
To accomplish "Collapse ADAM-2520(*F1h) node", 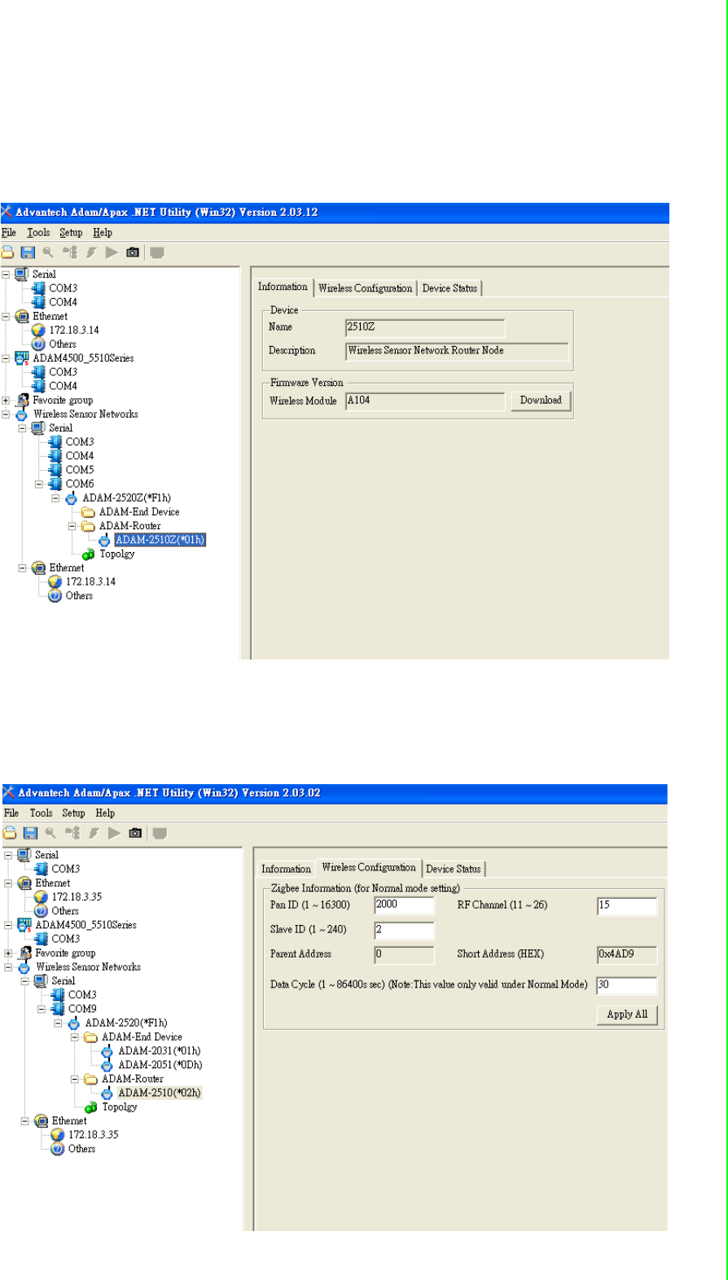I will (x=58, y=1024).
